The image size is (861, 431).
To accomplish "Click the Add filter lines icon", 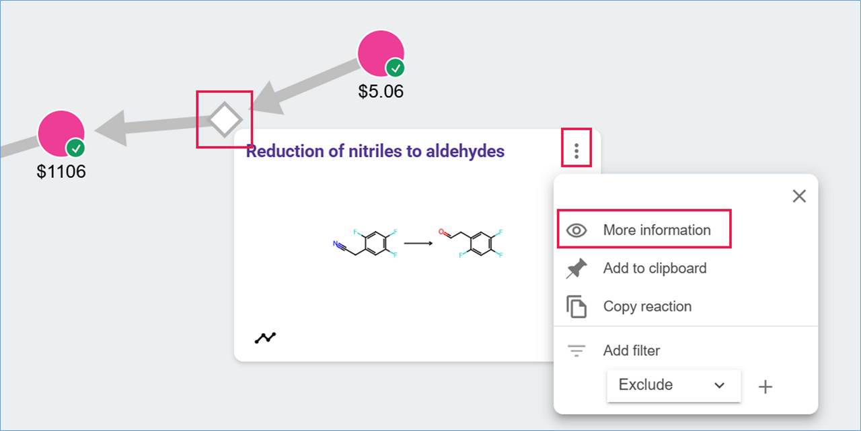I will click(576, 350).
